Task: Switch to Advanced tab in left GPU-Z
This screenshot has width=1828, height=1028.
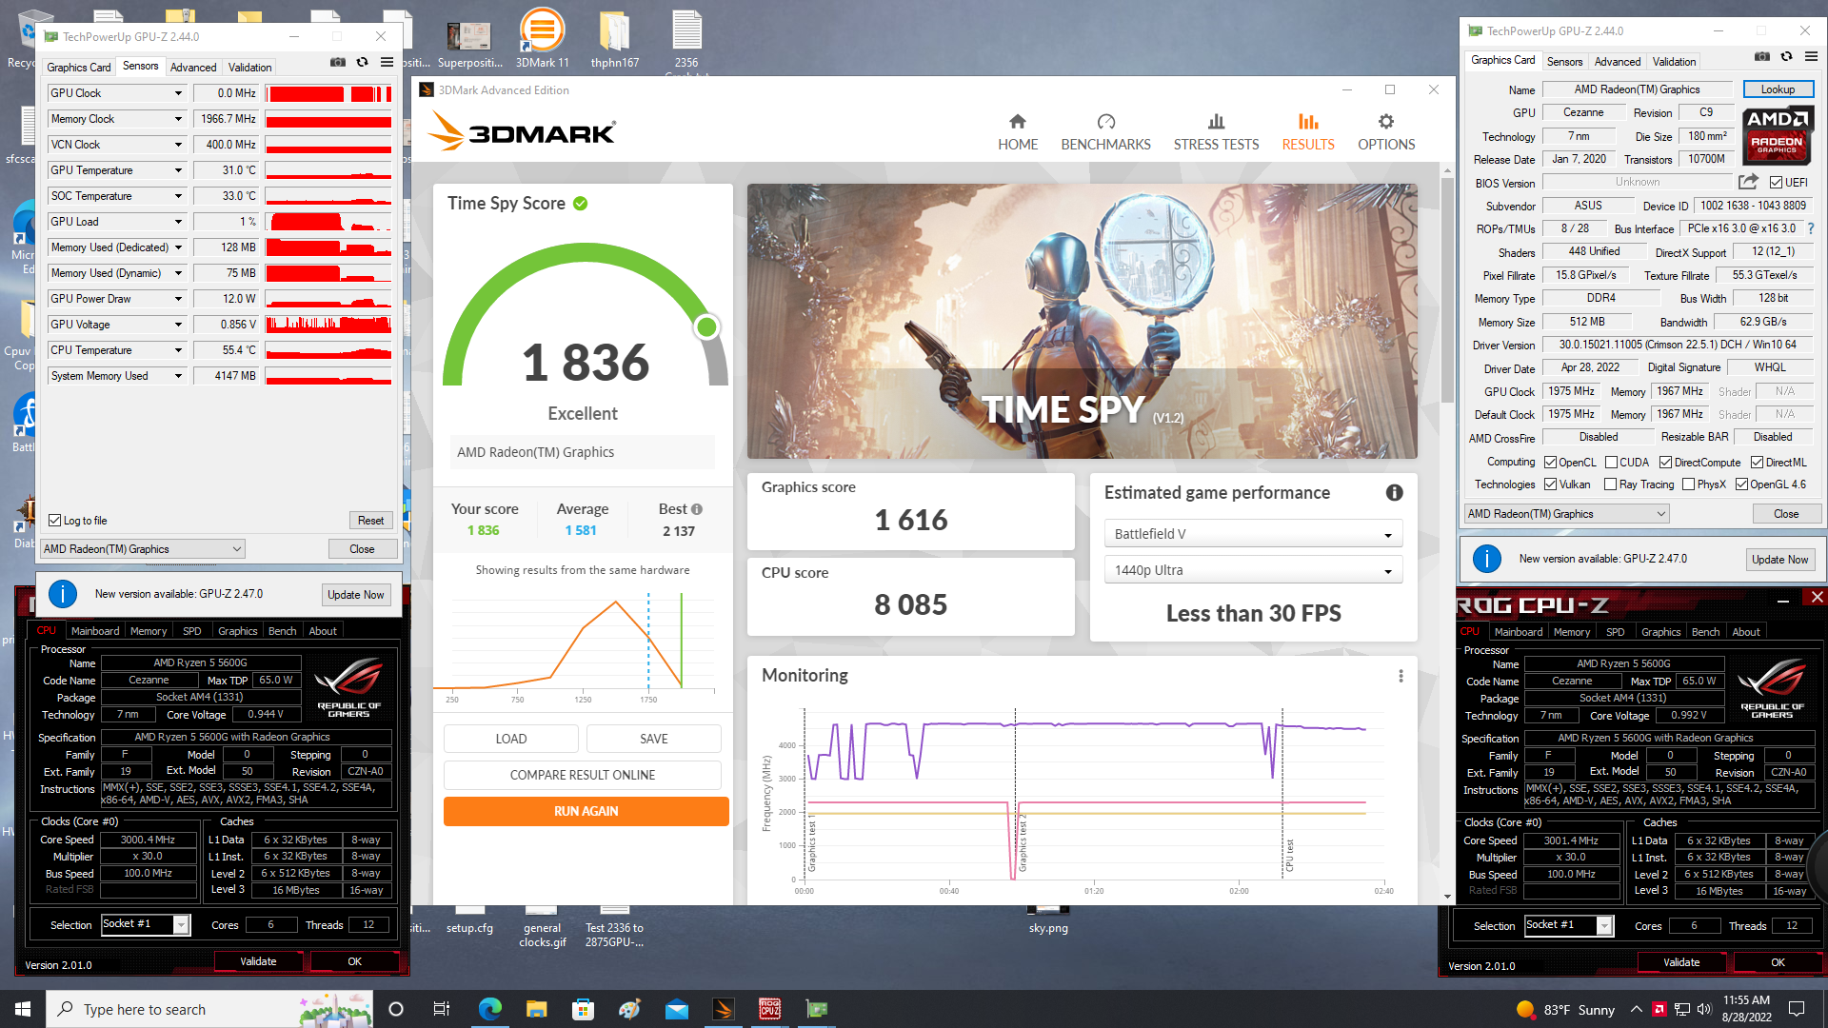Action: [x=193, y=67]
